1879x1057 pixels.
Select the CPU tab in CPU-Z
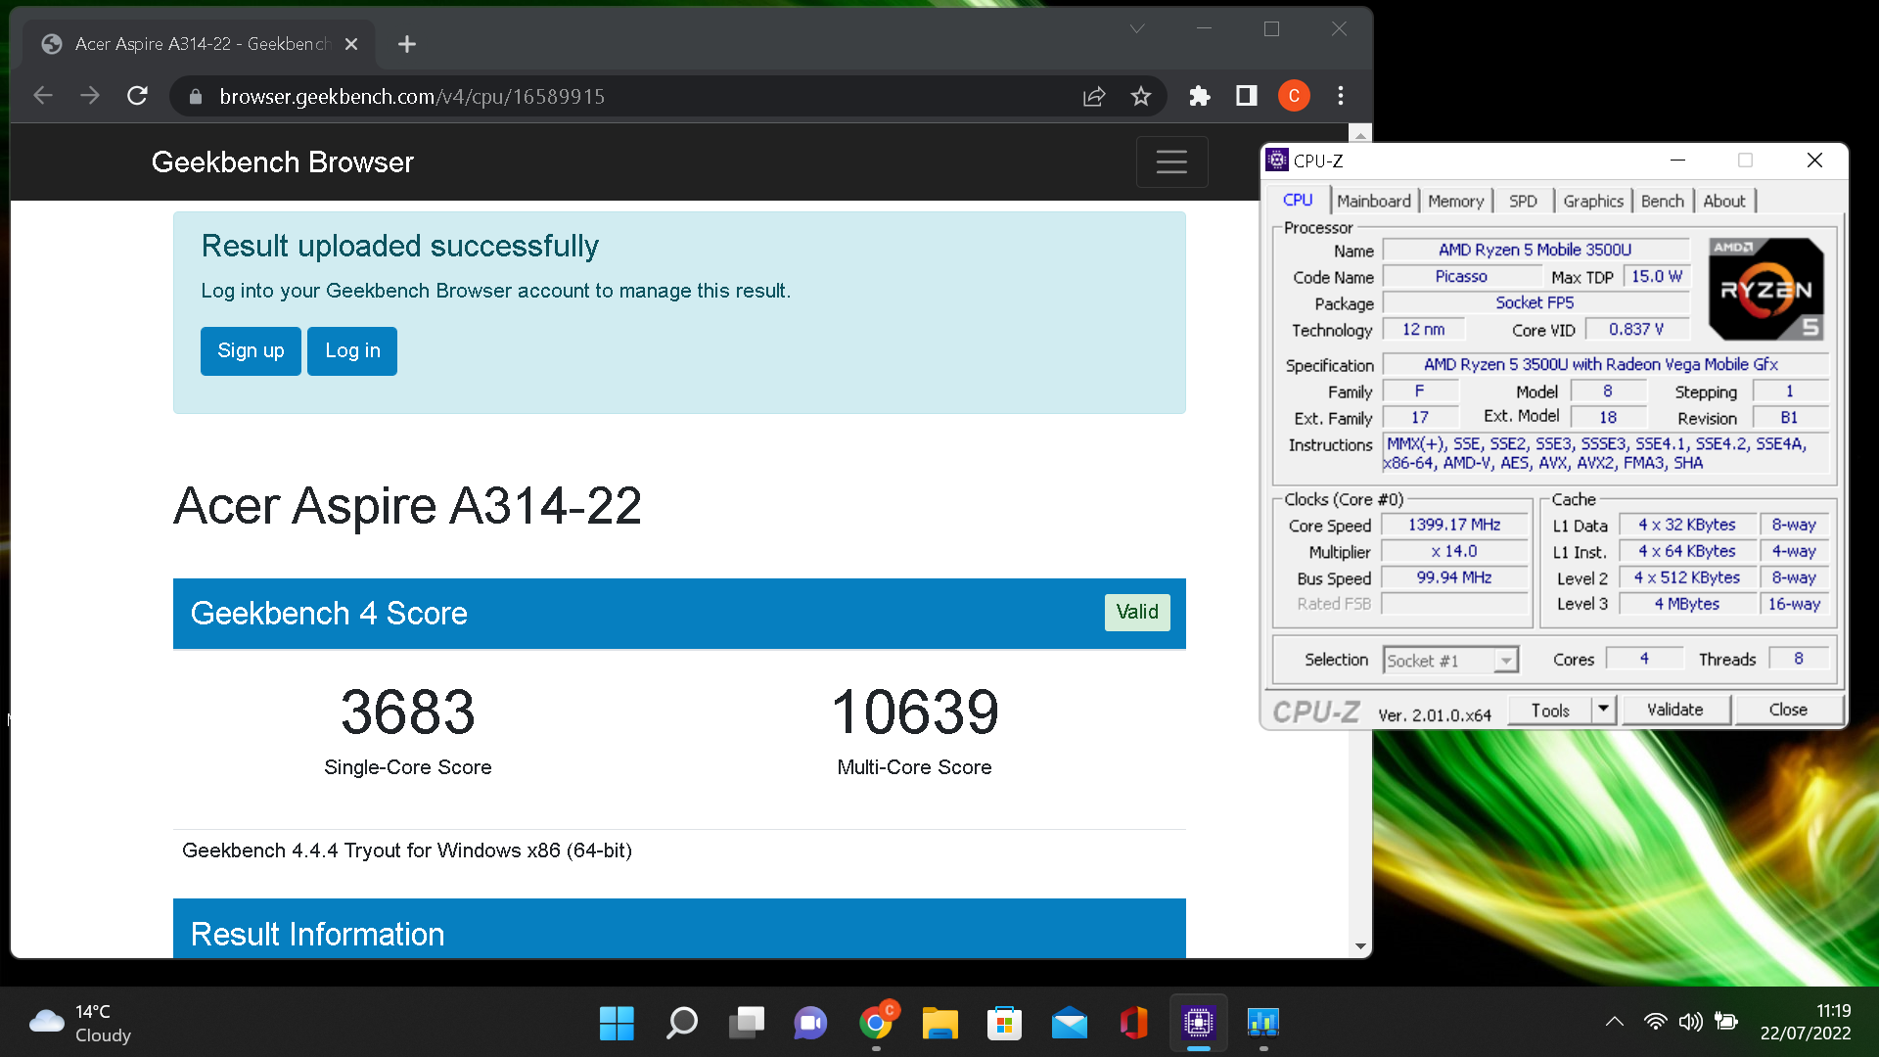(1298, 200)
